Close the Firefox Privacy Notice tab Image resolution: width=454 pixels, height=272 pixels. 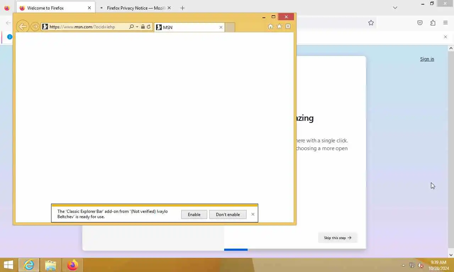(x=169, y=8)
